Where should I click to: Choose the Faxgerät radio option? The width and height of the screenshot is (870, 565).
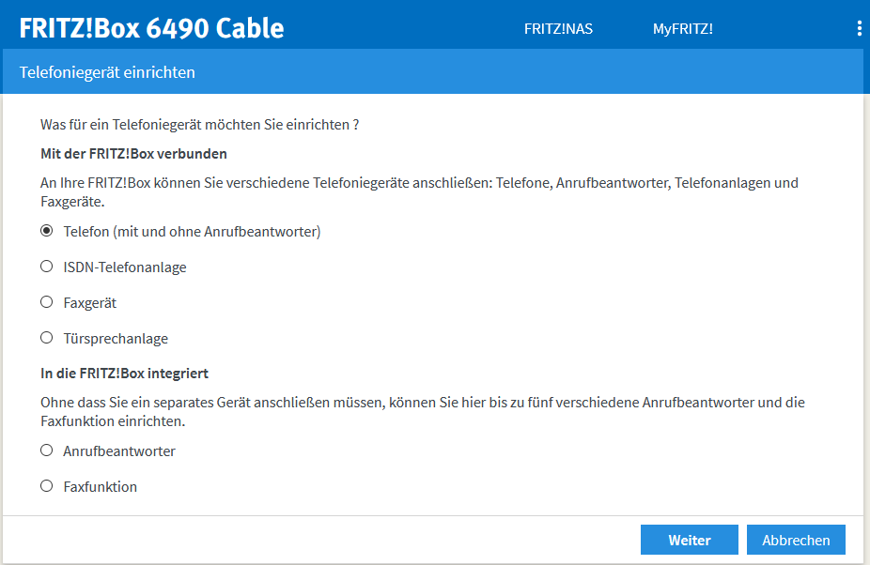click(x=47, y=302)
